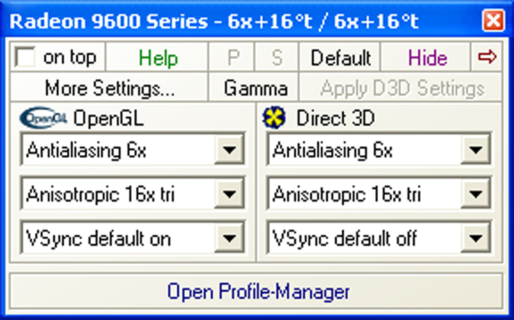Click the purple Hide button
Screen dimensions: 514x320
tap(426, 57)
